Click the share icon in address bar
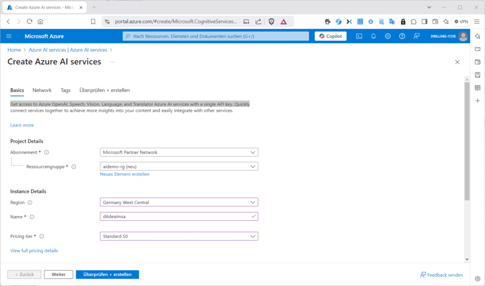The image size is (485, 286). pos(258,21)
